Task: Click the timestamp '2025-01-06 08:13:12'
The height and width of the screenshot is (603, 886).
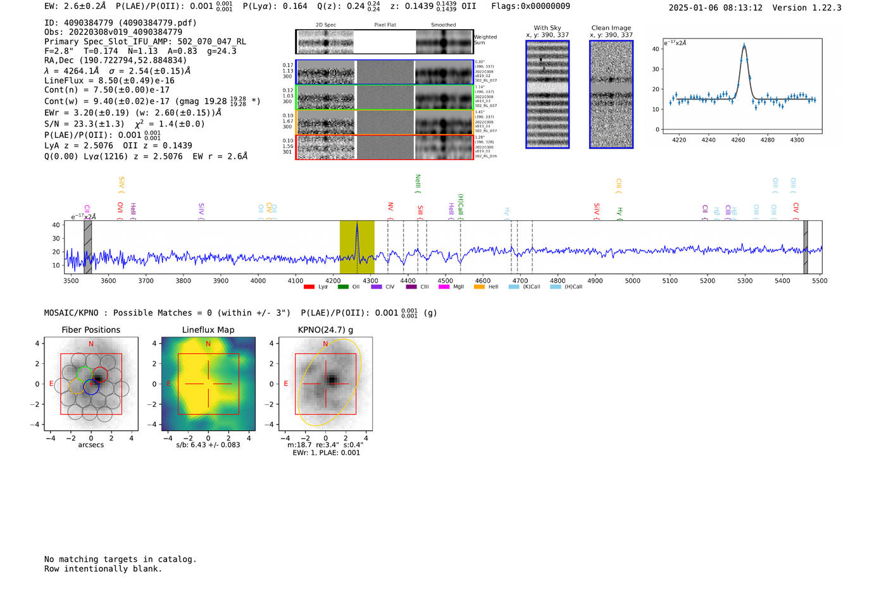Action: pos(716,8)
